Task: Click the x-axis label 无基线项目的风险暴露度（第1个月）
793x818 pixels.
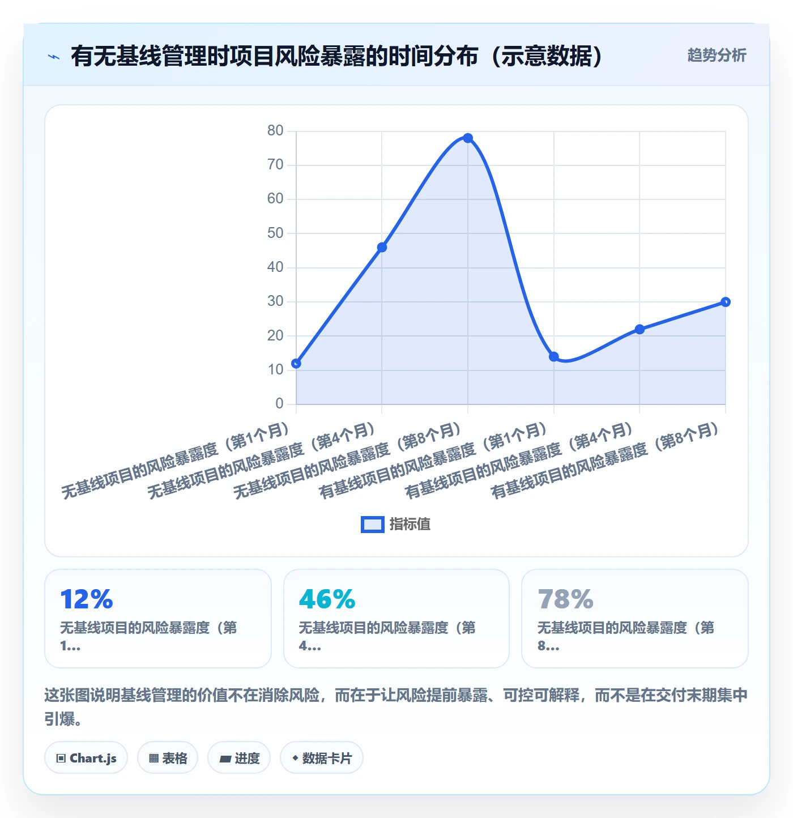Action: click(176, 461)
